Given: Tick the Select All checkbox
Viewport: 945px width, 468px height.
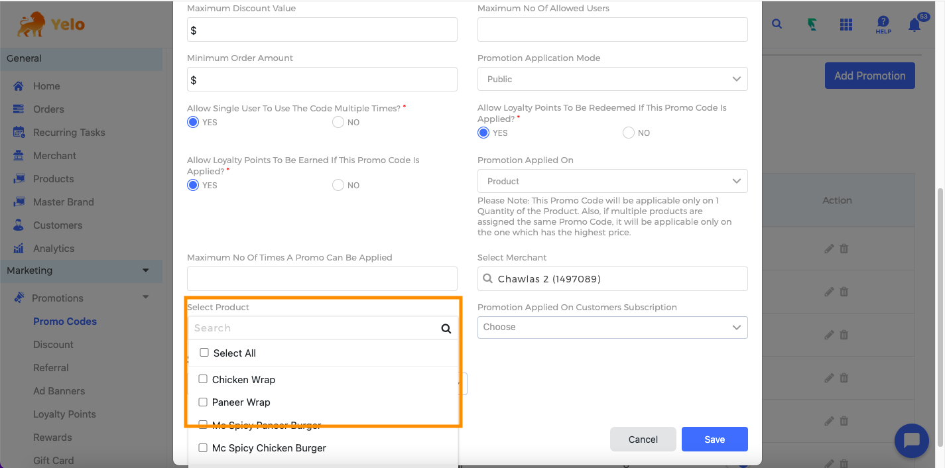Looking at the screenshot, I should click(204, 353).
